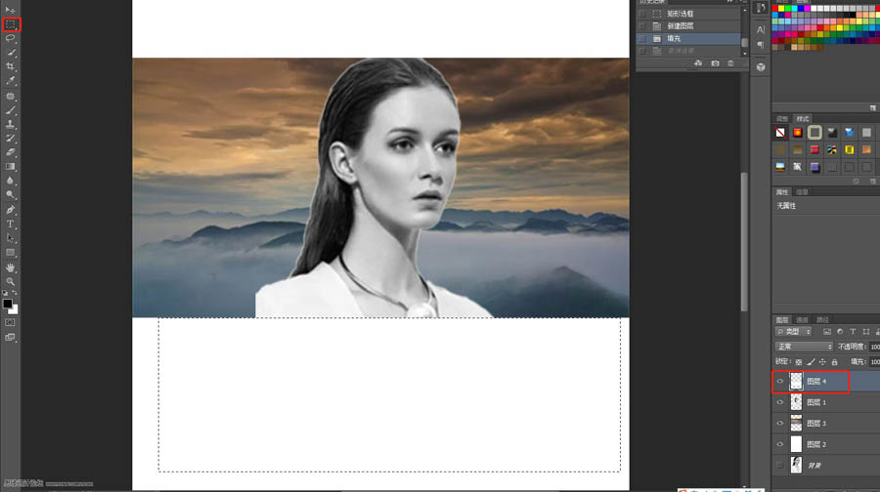
Task: Open the History panel dock icon
Action: click(761, 8)
